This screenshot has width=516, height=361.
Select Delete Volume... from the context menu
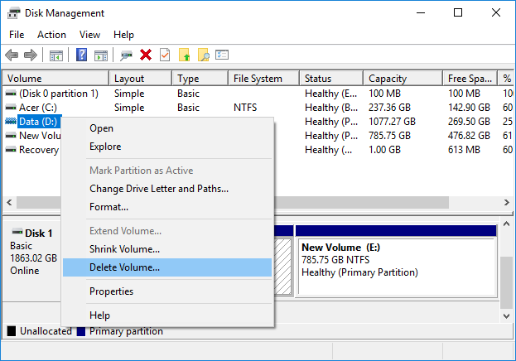coord(124,267)
